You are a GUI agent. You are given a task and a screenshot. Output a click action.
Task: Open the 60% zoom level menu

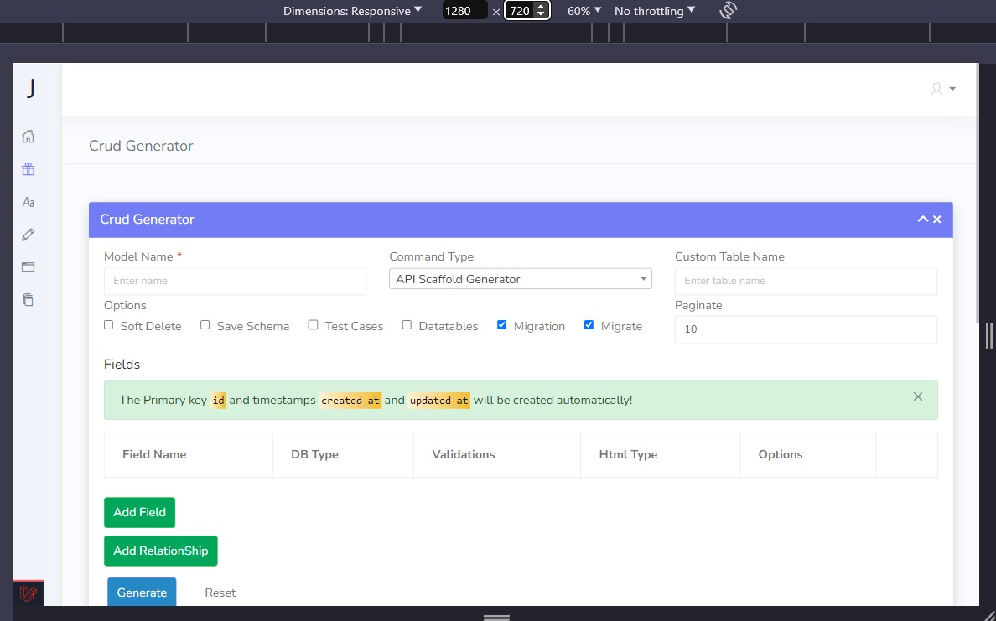[x=582, y=10]
